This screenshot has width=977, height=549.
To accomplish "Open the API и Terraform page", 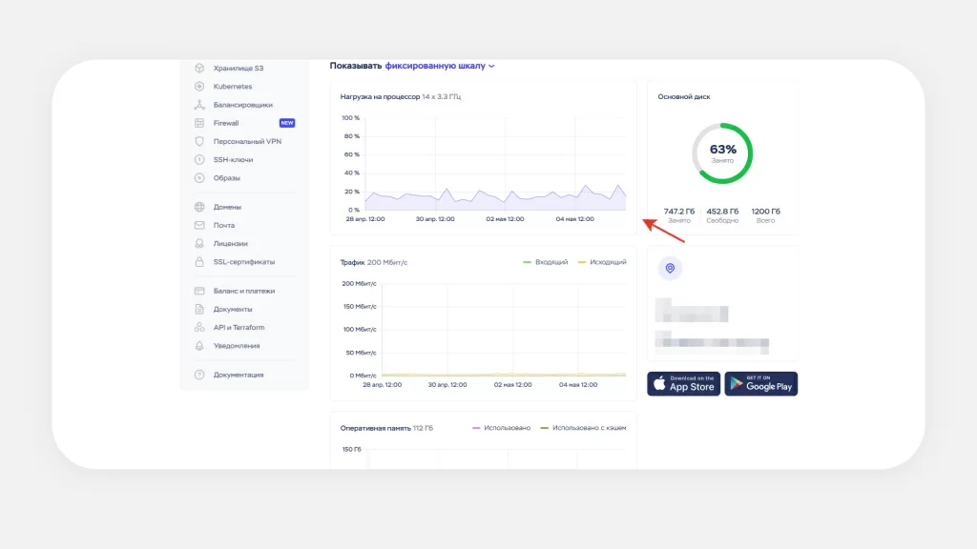I will tap(239, 328).
